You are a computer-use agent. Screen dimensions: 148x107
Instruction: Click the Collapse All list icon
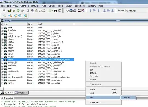pyautogui.click(x=59, y=10)
